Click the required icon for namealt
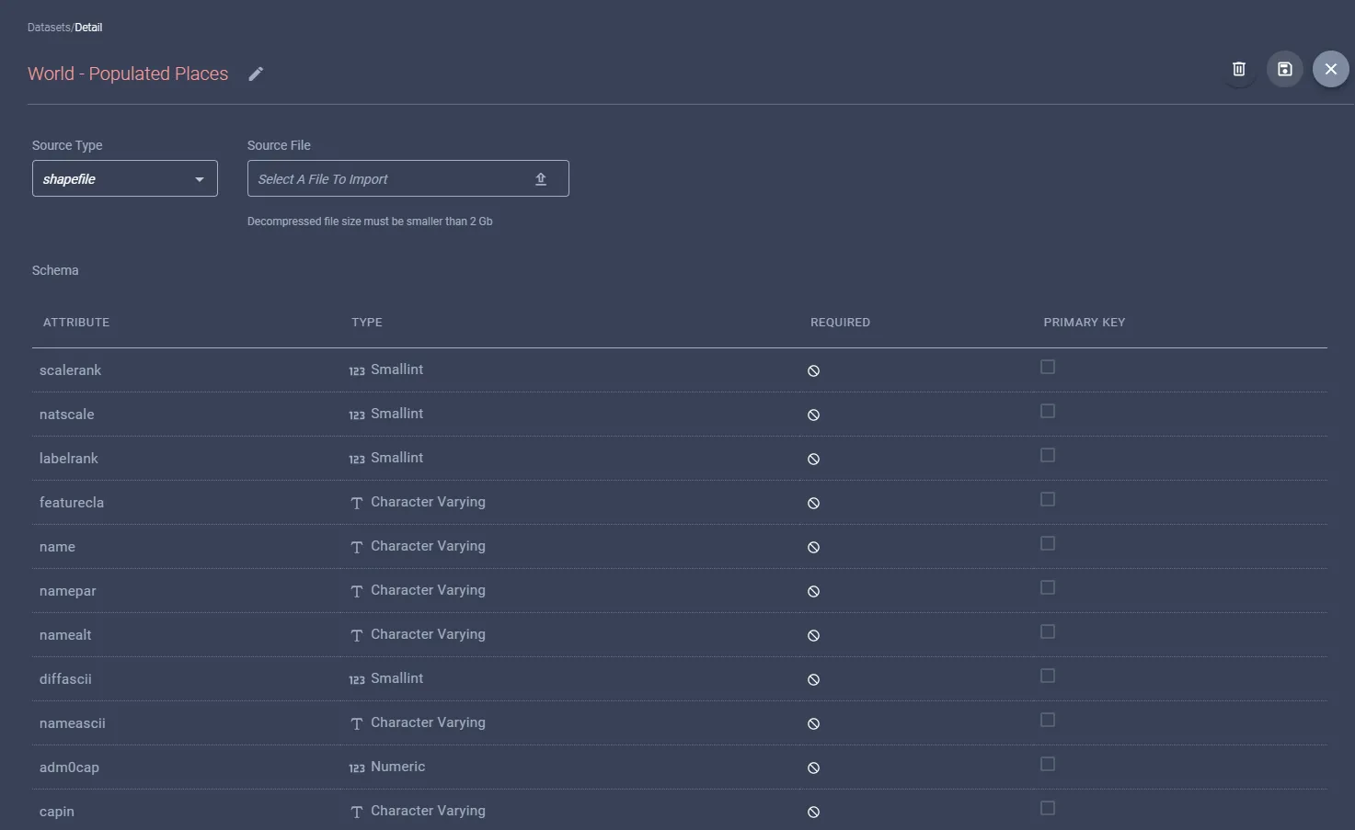Image resolution: width=1355 pixels, height=830 pixels. click(813, 635)
